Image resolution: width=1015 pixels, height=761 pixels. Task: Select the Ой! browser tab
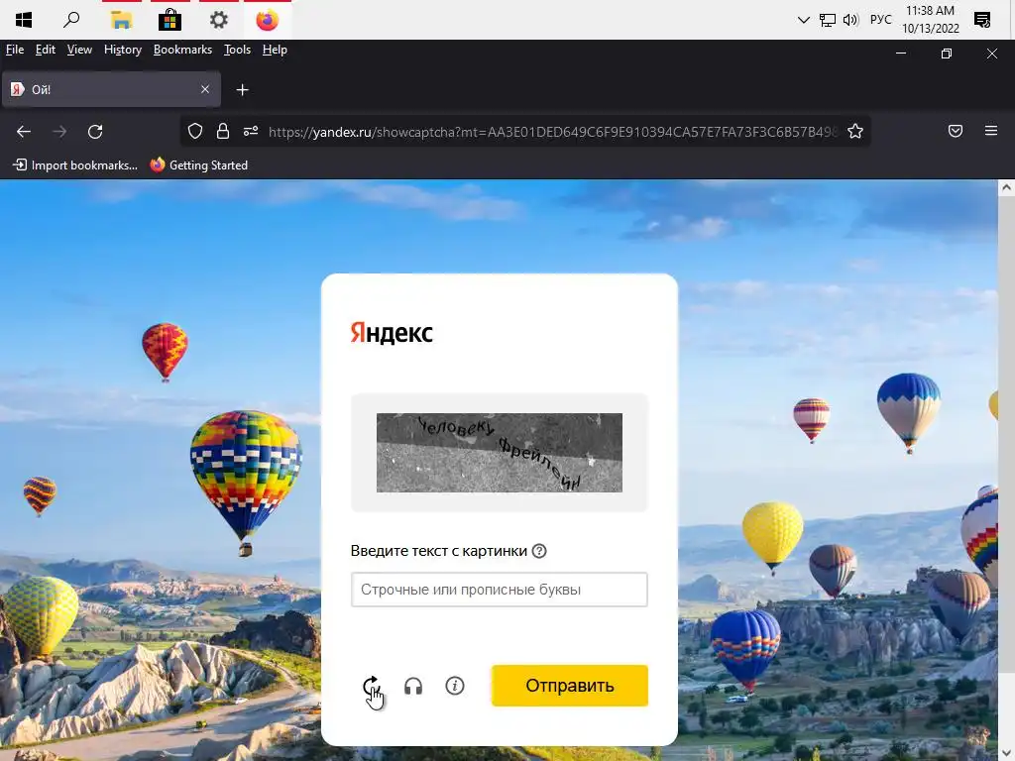111,89
